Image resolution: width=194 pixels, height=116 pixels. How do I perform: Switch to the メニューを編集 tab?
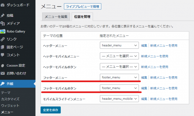[x=56, y=17]
